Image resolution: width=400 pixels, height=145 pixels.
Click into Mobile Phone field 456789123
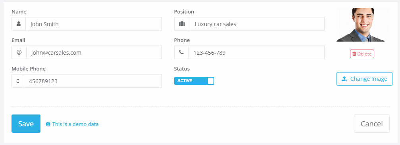click(93, 81)
